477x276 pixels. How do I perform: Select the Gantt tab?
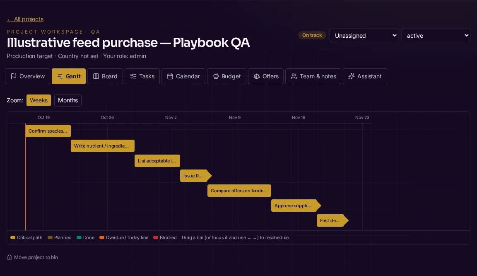click(69, 76)
